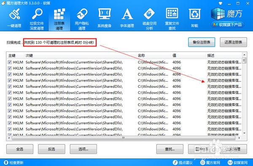Click the horizontal scrollbar right arrow
The image size is (253, 166).
239,138
